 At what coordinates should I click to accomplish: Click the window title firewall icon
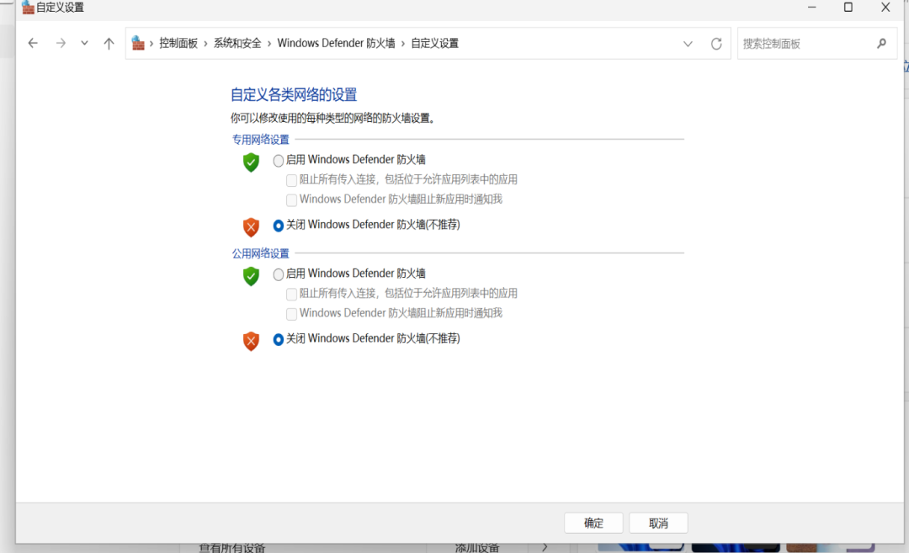[x=27, y=7]
